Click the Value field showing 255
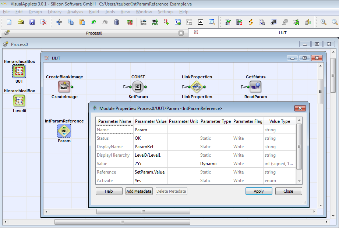 pyautogui.click(x=151, y=164)
